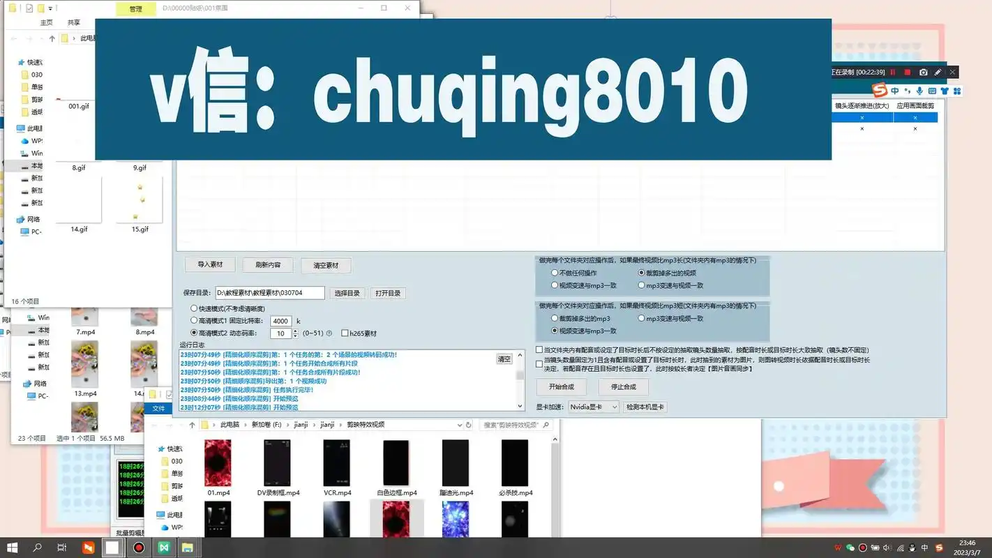Image resolution: width=992 pixels, height=558 pixels.
Task: Switch to the 共享 ribbon tab
Action: (73, 22)
